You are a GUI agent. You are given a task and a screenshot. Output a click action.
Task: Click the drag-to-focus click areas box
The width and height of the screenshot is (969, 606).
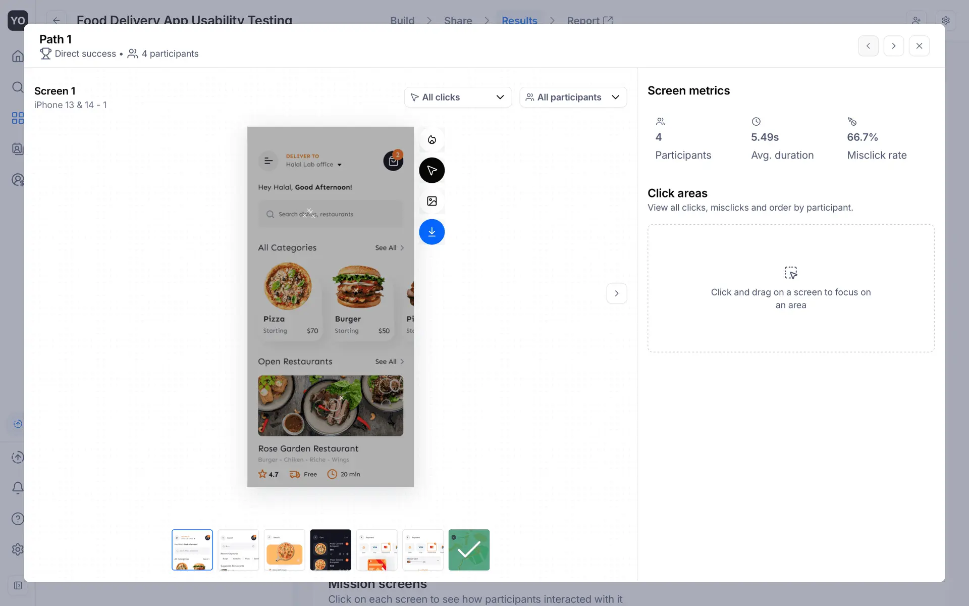(790, 288)
